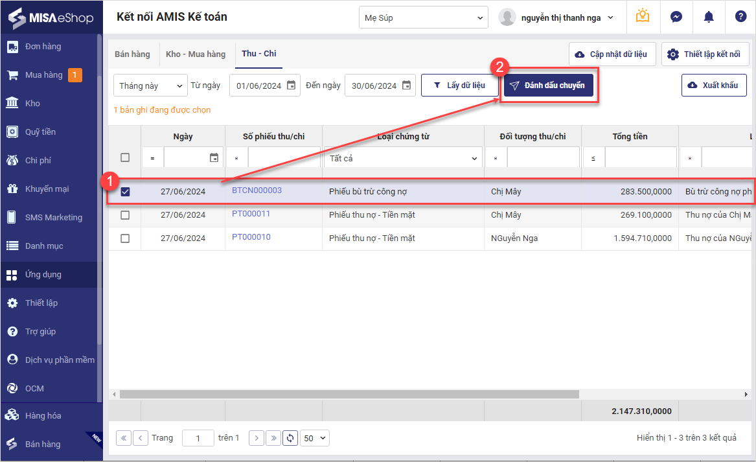This screenshot has width=756, height=462.
Task: Go to previous page arrow
Action: click(x=140, y=438)
